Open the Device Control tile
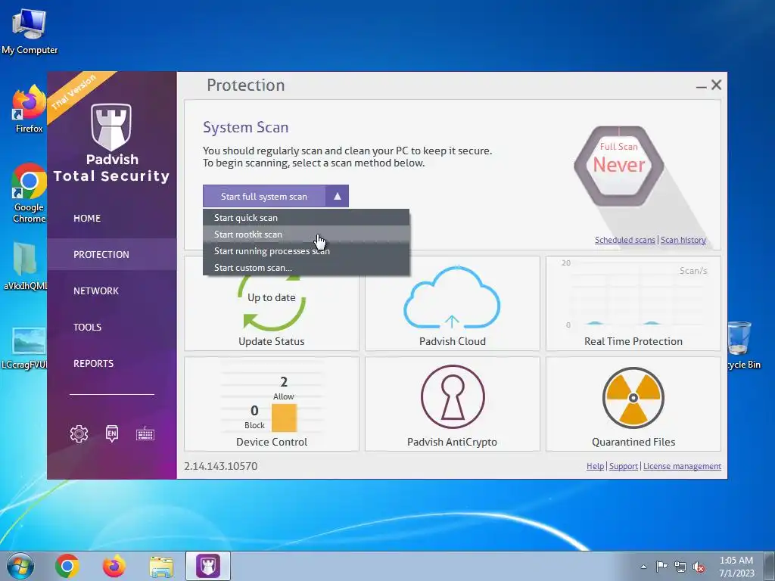 (x=272, y=404)
